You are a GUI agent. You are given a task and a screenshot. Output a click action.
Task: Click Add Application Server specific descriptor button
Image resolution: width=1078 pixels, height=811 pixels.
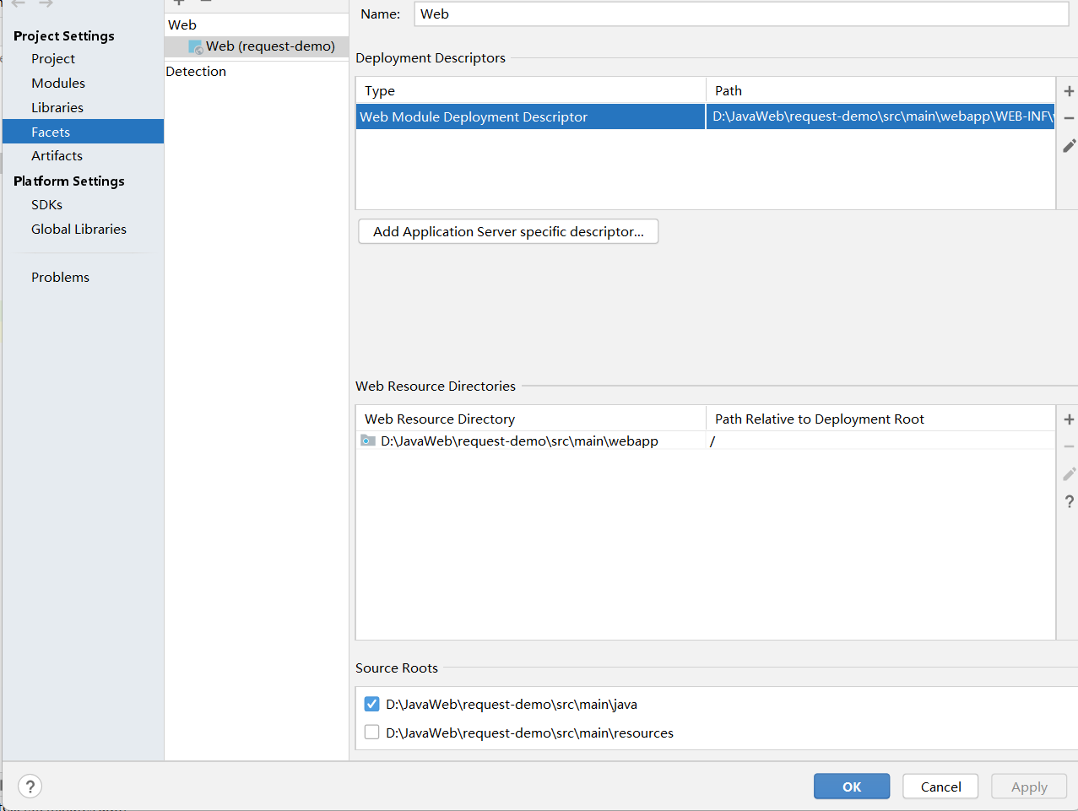[508, 231]
